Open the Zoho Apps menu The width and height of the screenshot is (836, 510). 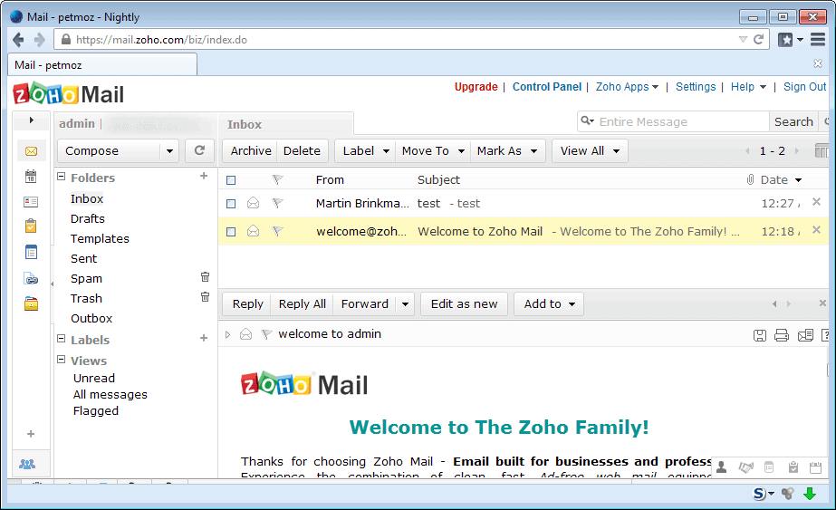point(627,87)
